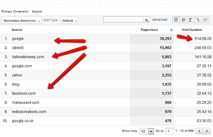
Task: Select the 979 pageviews value
Action: click(168, 112)
